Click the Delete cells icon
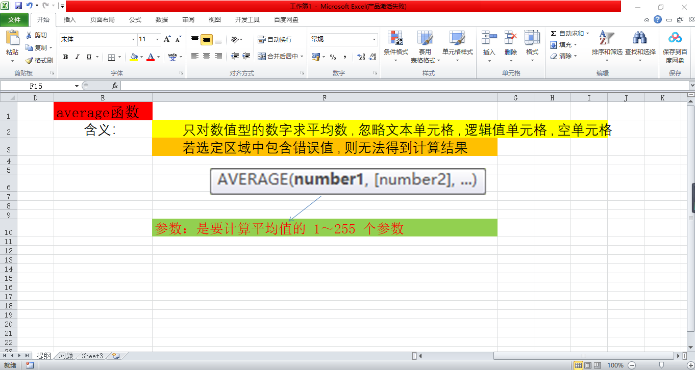695x370 pixels. (511, 38)
